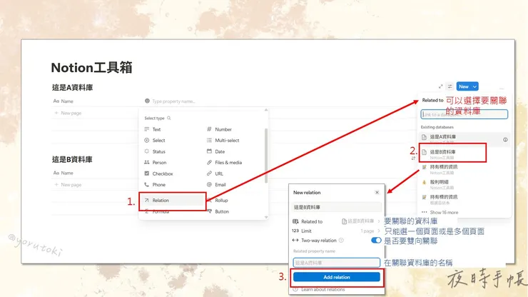Screen dimensions: 528x297
Task: Click the scroll-down arrow of type list
Action: 266,218
